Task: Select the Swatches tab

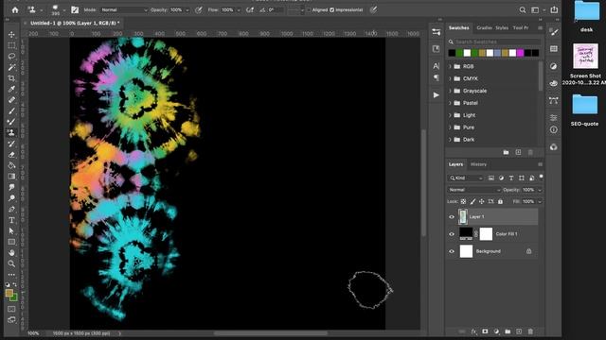Action: [458, 27]
